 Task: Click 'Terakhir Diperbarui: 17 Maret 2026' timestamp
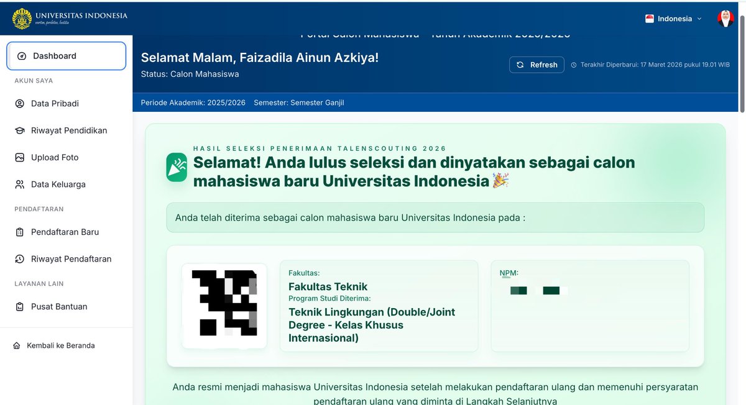655,65
